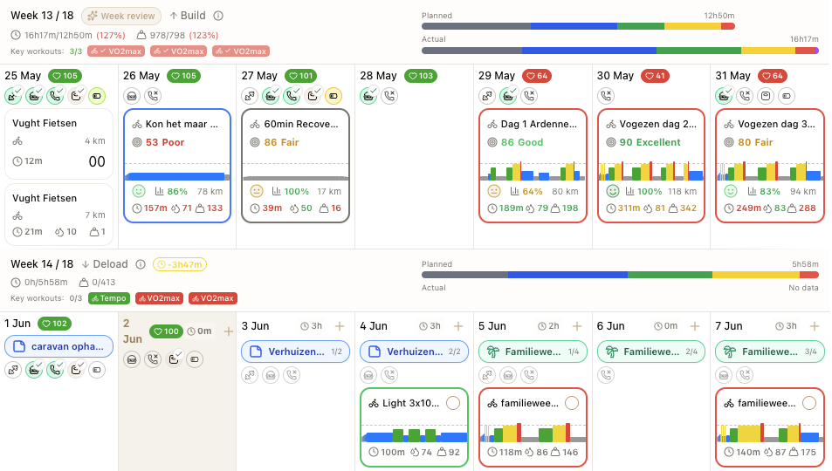Image resolution: width=832 pixels, height=471 pixels.
Task: Open the Vogezen dag 2 workout card
Action: (651, 166)
